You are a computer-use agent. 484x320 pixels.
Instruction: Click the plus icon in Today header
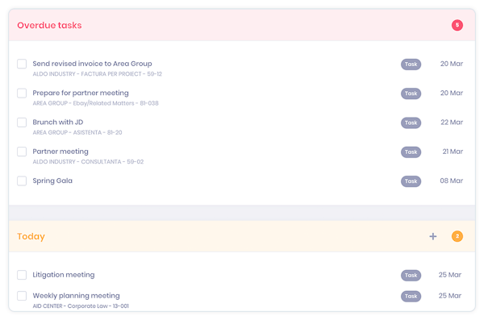pyautogui.click(x=432, y=236)
